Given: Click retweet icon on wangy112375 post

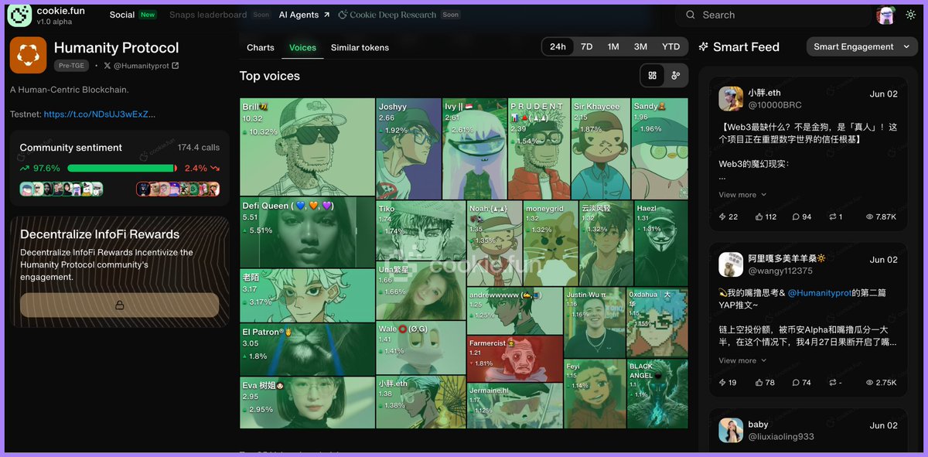Looking at the screenshot, I should (x=832, y=382).
